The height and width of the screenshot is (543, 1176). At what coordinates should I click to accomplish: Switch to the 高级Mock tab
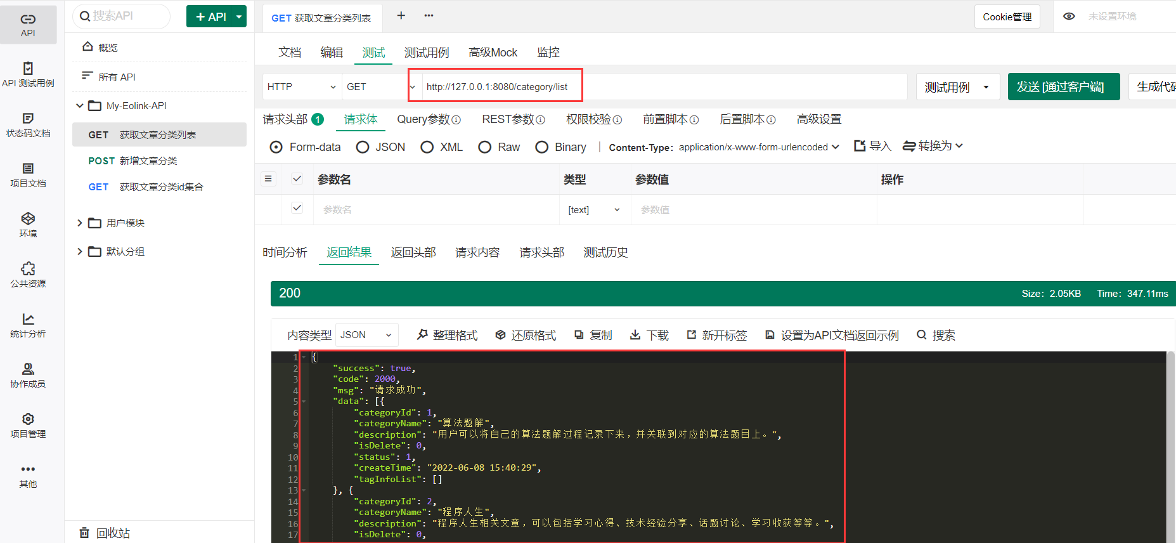click(493, 53)
